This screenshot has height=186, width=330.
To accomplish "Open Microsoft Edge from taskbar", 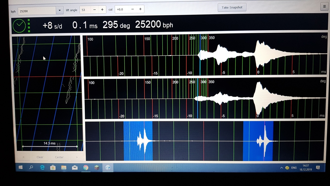I will tap(42, 168).
